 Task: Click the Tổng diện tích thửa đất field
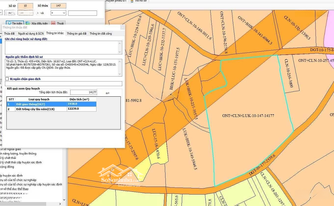84,92
